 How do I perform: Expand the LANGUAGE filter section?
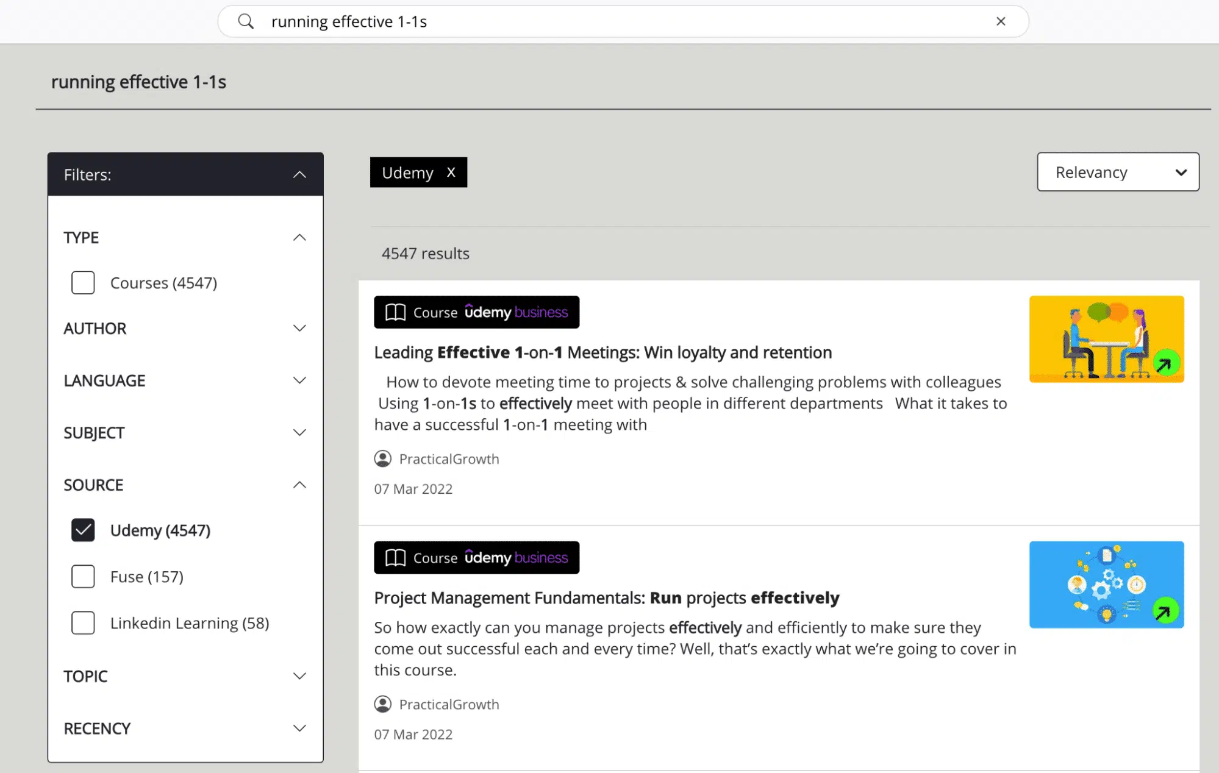299,381
